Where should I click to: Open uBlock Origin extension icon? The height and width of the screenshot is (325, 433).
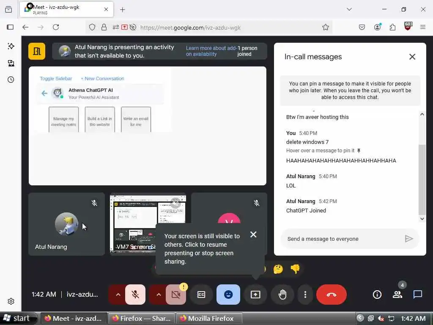point(408,27)
